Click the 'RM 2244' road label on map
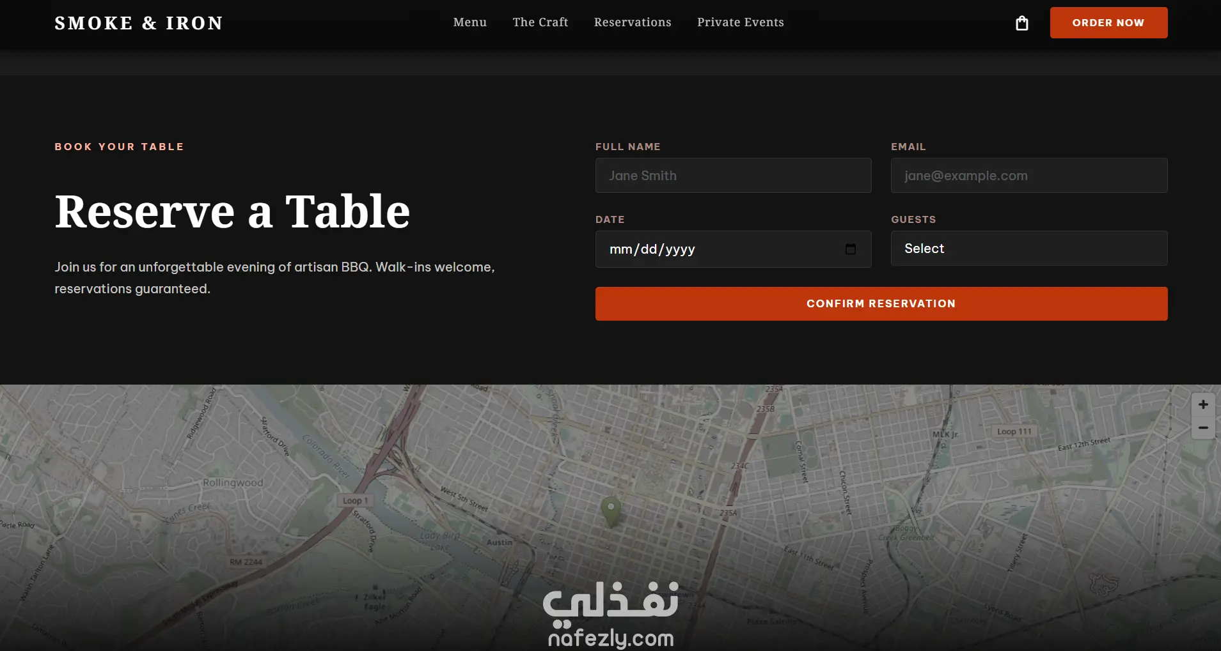The height and width of the screenshot is (651, 1221). point(246,562)
